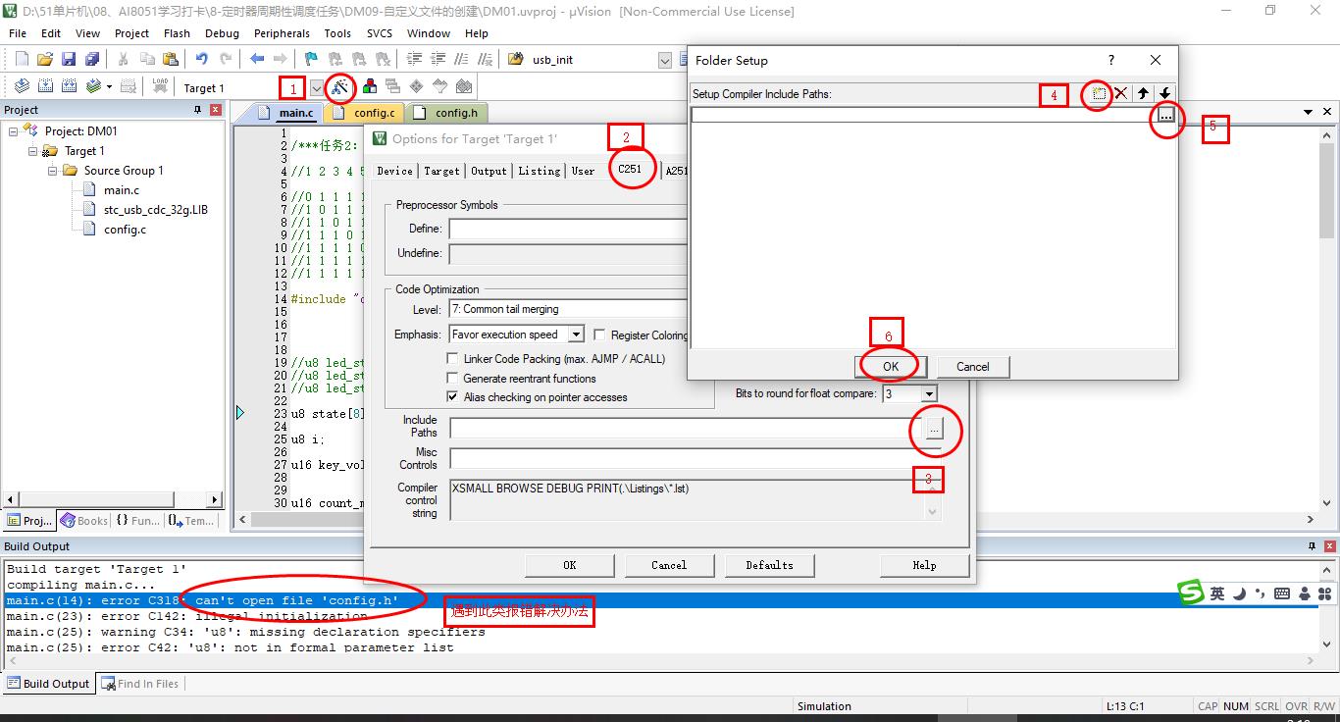1340x722 pixels.
Task: Move include path up in Folder Setup
Action: [x=1143, y=93]
